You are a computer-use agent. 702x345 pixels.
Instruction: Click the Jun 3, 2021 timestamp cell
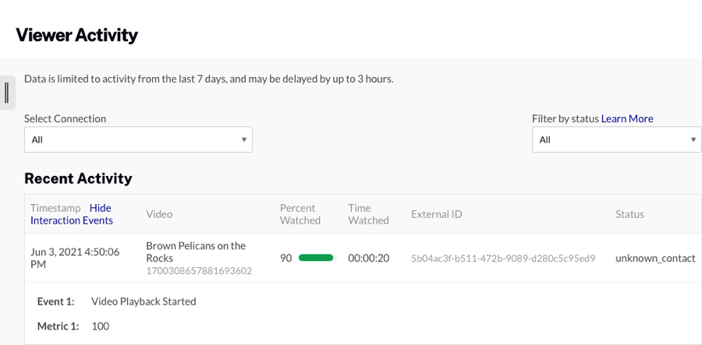pos(75,258)
